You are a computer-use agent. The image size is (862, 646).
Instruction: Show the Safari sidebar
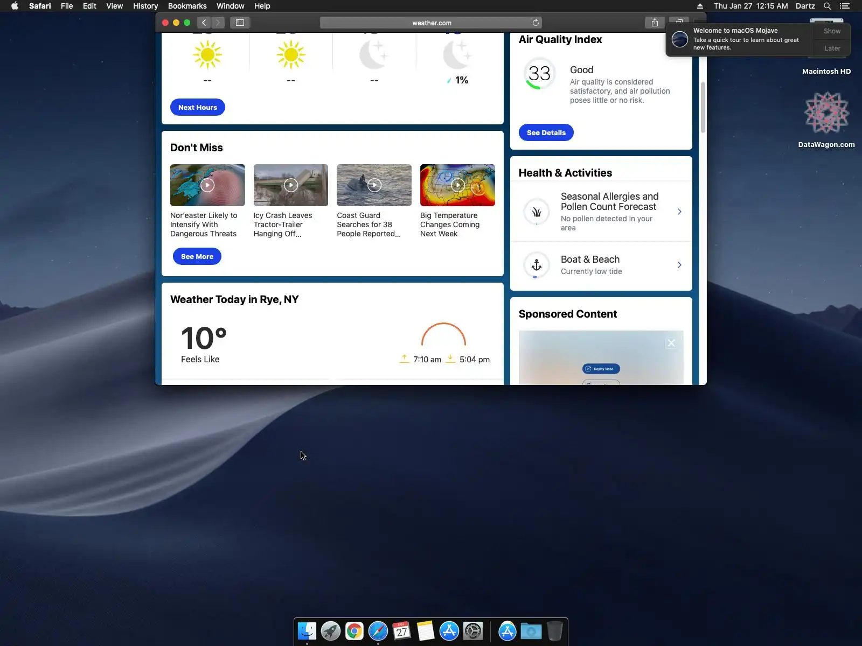pos(240,23)
